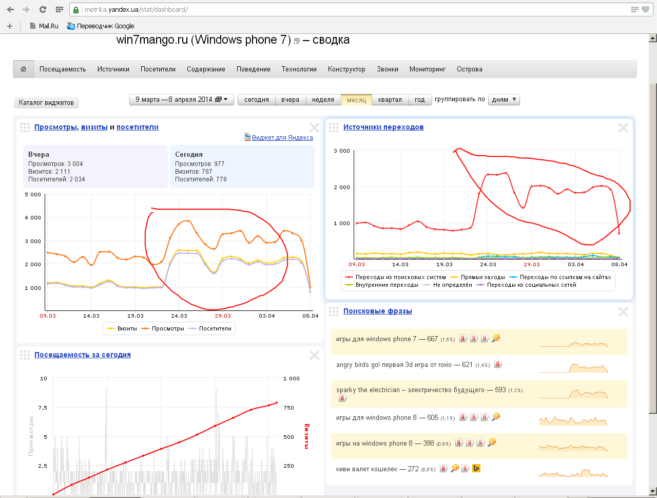Toggle 'Не определён' legend entry
The width and height of the screenshot is (657, 498).
click(x=447, y=285)
